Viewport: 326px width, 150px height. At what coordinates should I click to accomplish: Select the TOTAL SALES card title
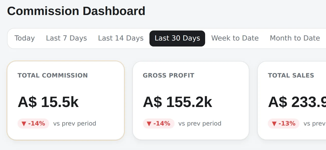[291, 75]
